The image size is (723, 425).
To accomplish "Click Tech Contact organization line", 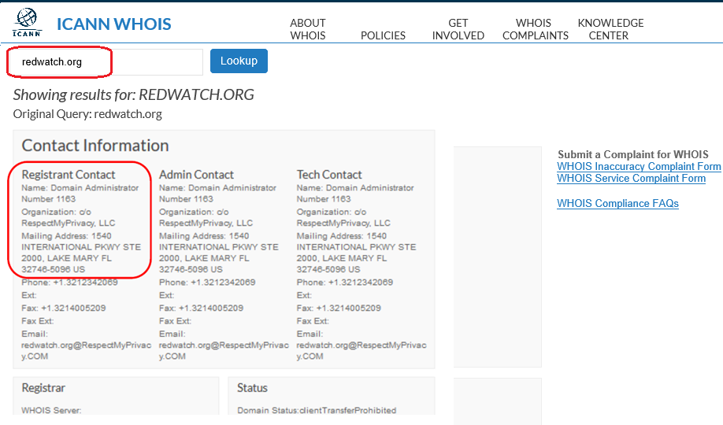I will pyautogui.click(x=343, y=217).
